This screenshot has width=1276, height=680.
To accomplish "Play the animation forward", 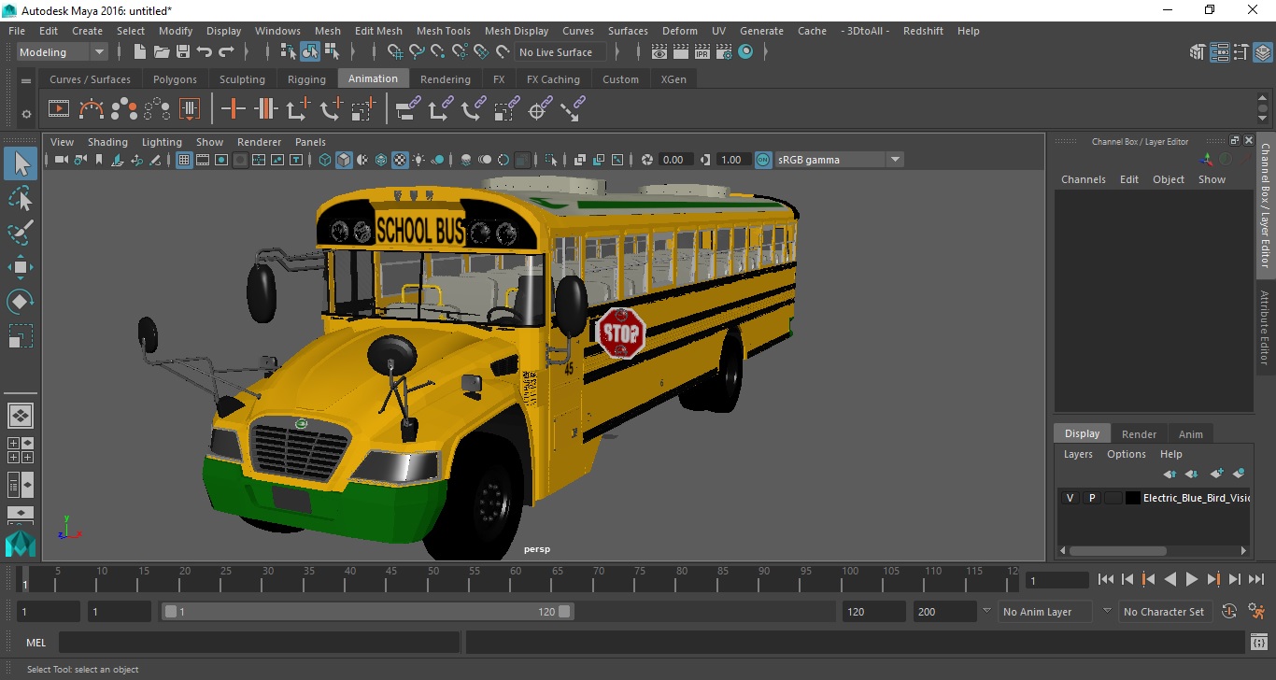I will (1191, 579).
